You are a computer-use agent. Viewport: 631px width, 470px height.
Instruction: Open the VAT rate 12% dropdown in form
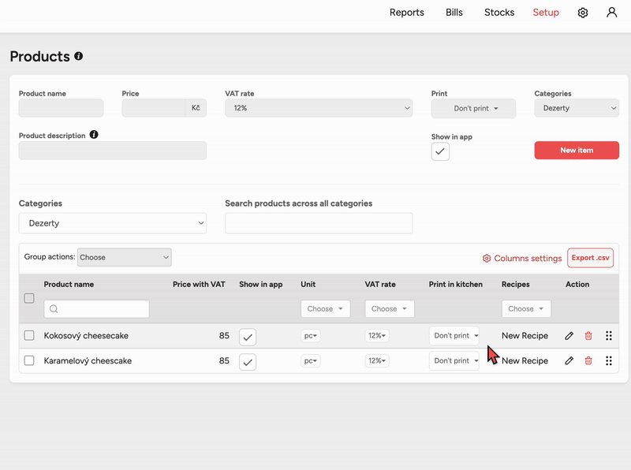pos(318,108)
